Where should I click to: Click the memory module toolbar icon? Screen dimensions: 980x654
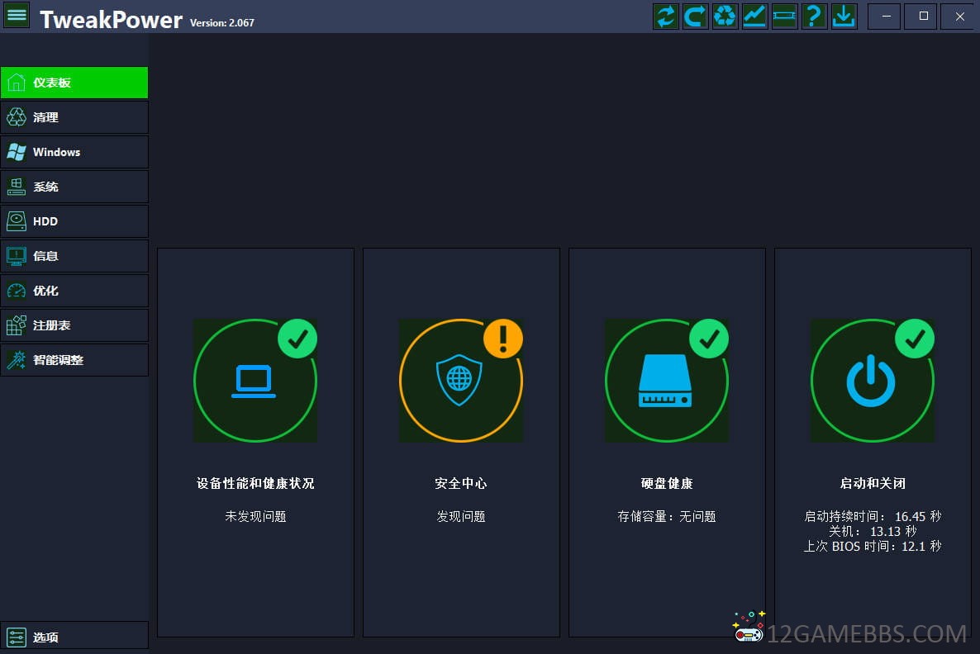(x=784, y=17)
